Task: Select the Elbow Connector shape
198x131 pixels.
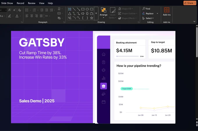Action: (x=74, y=13)
